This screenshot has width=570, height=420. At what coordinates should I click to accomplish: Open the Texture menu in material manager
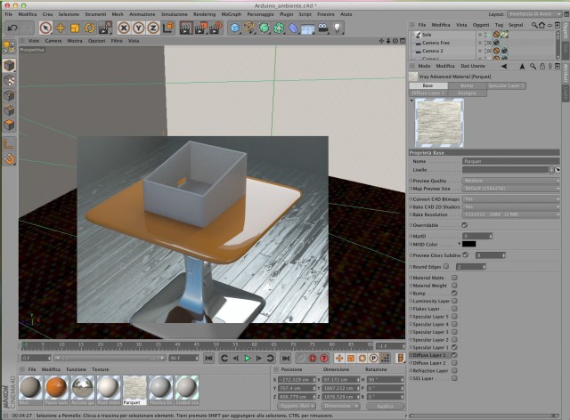[101, 369]
